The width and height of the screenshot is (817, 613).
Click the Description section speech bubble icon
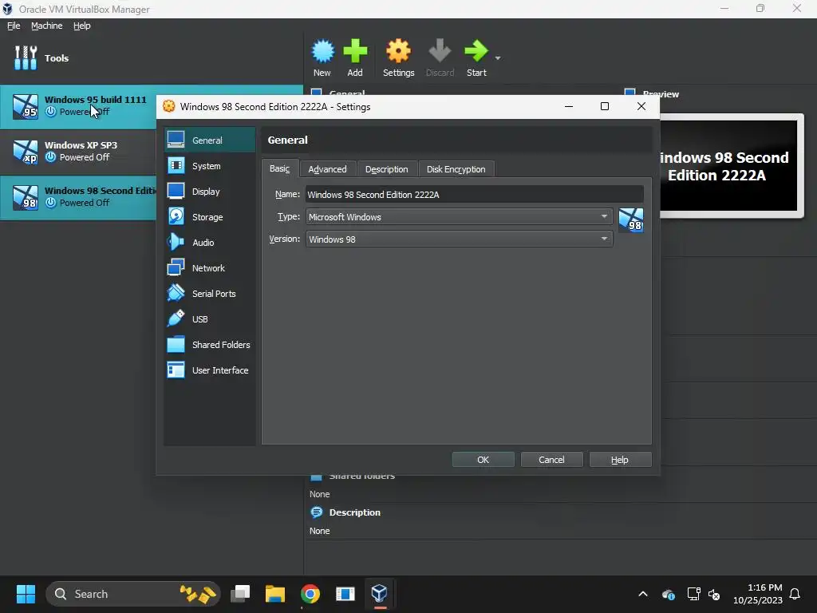[x=316, y=512]
